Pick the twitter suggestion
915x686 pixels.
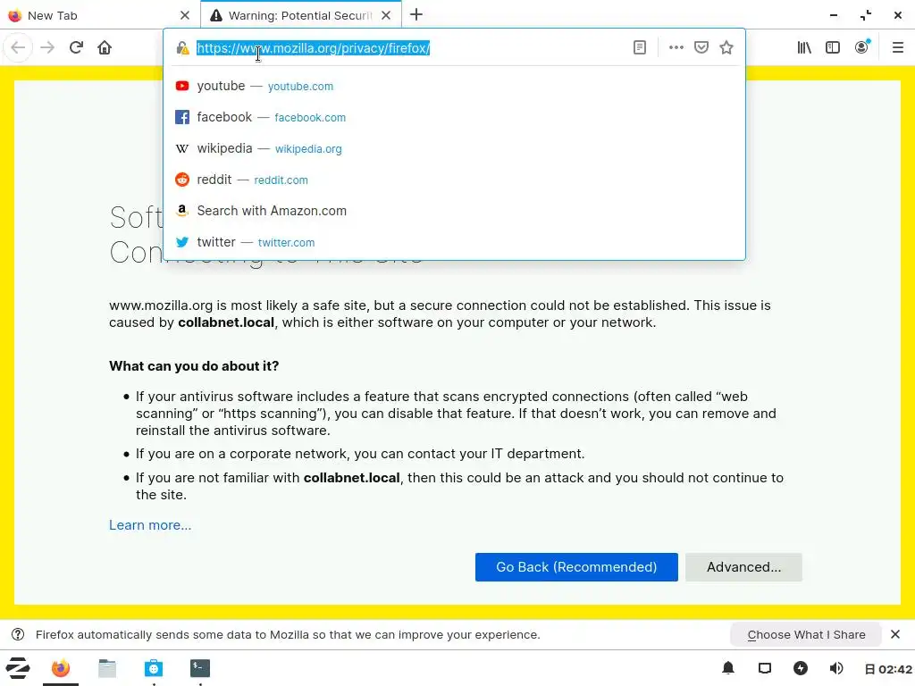coord(454,242)
